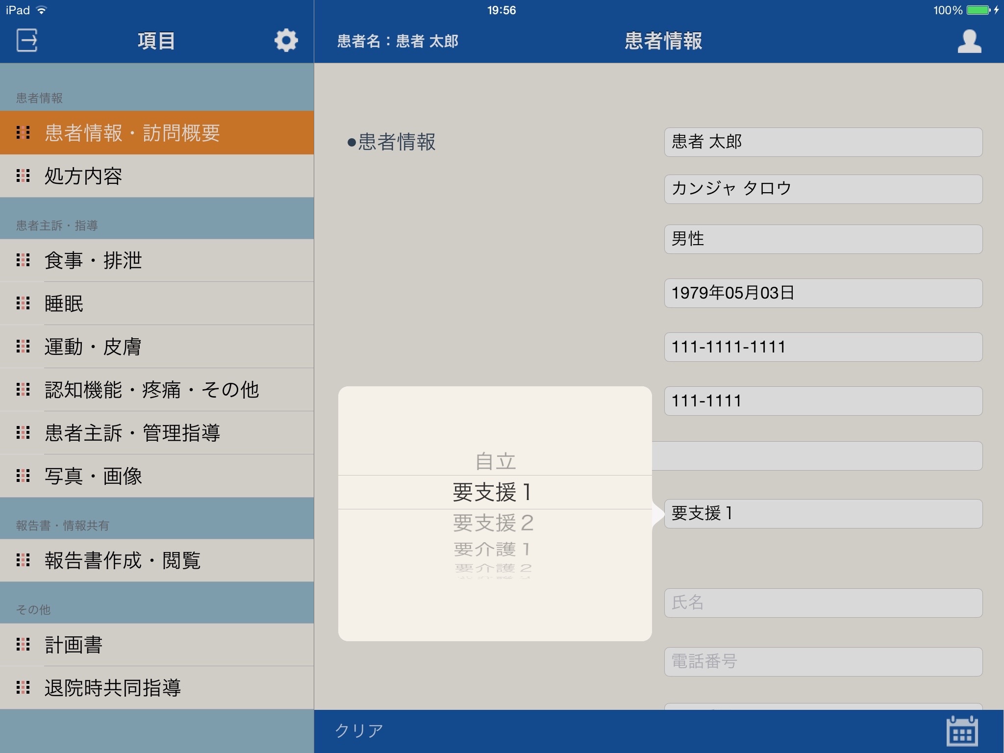Screen dimensions: 1004x753
Task: Open the user profile silhouette icon
Action: [x=969, y=41]
